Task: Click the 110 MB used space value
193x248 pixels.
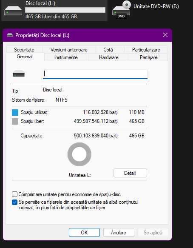Action: pos(136,112)
